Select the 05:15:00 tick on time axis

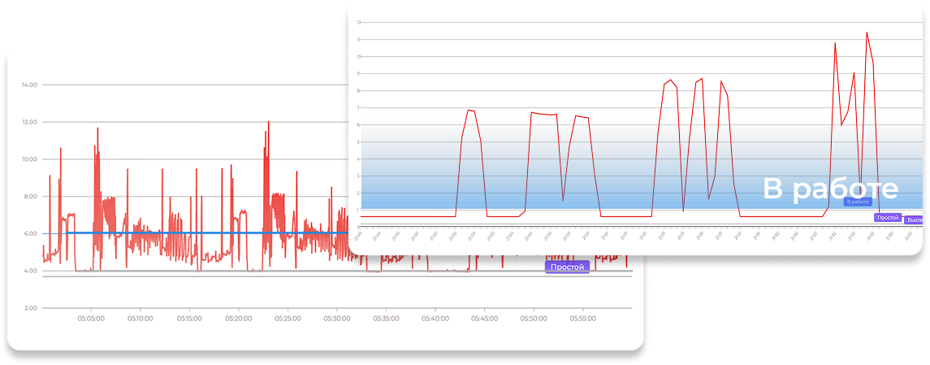[189, 319]
